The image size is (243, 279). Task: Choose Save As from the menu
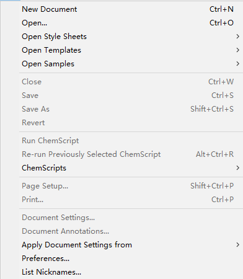(131, 109)
